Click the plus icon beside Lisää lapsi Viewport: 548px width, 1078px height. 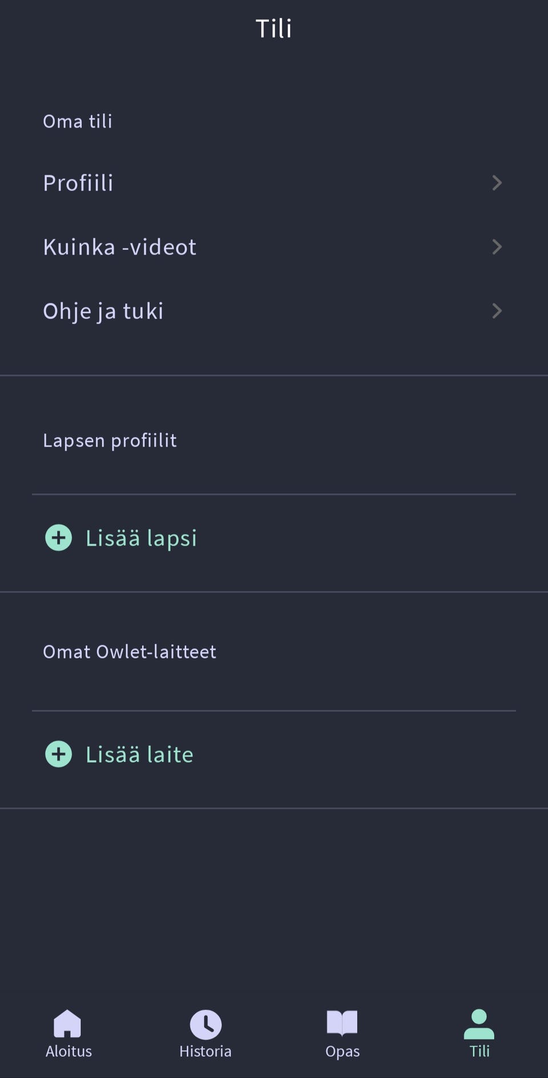coord(59,538)
